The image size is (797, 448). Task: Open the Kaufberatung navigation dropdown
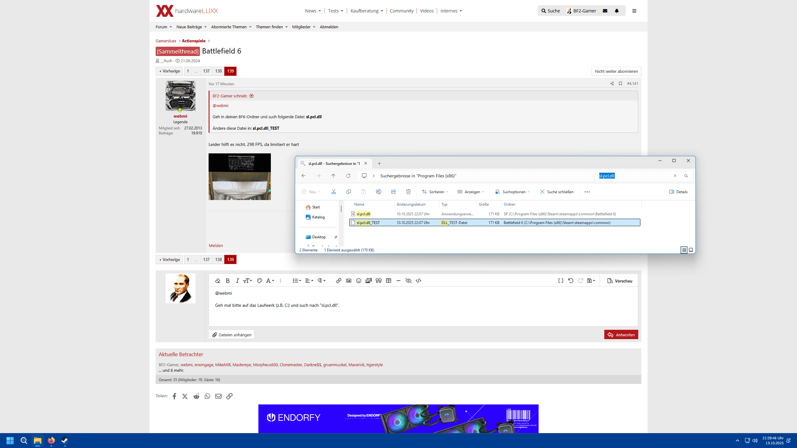[367, 11]
